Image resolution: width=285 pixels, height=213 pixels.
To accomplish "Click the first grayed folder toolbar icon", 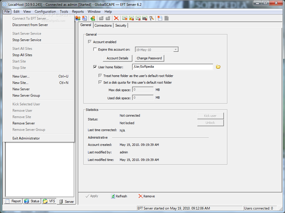I will click(x=101, y=18).
